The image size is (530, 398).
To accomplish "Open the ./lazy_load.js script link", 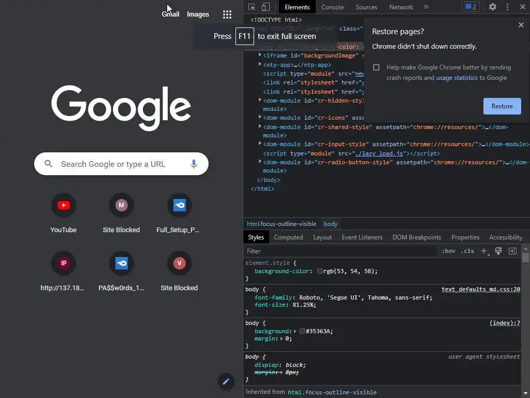I will pos(379,153).
